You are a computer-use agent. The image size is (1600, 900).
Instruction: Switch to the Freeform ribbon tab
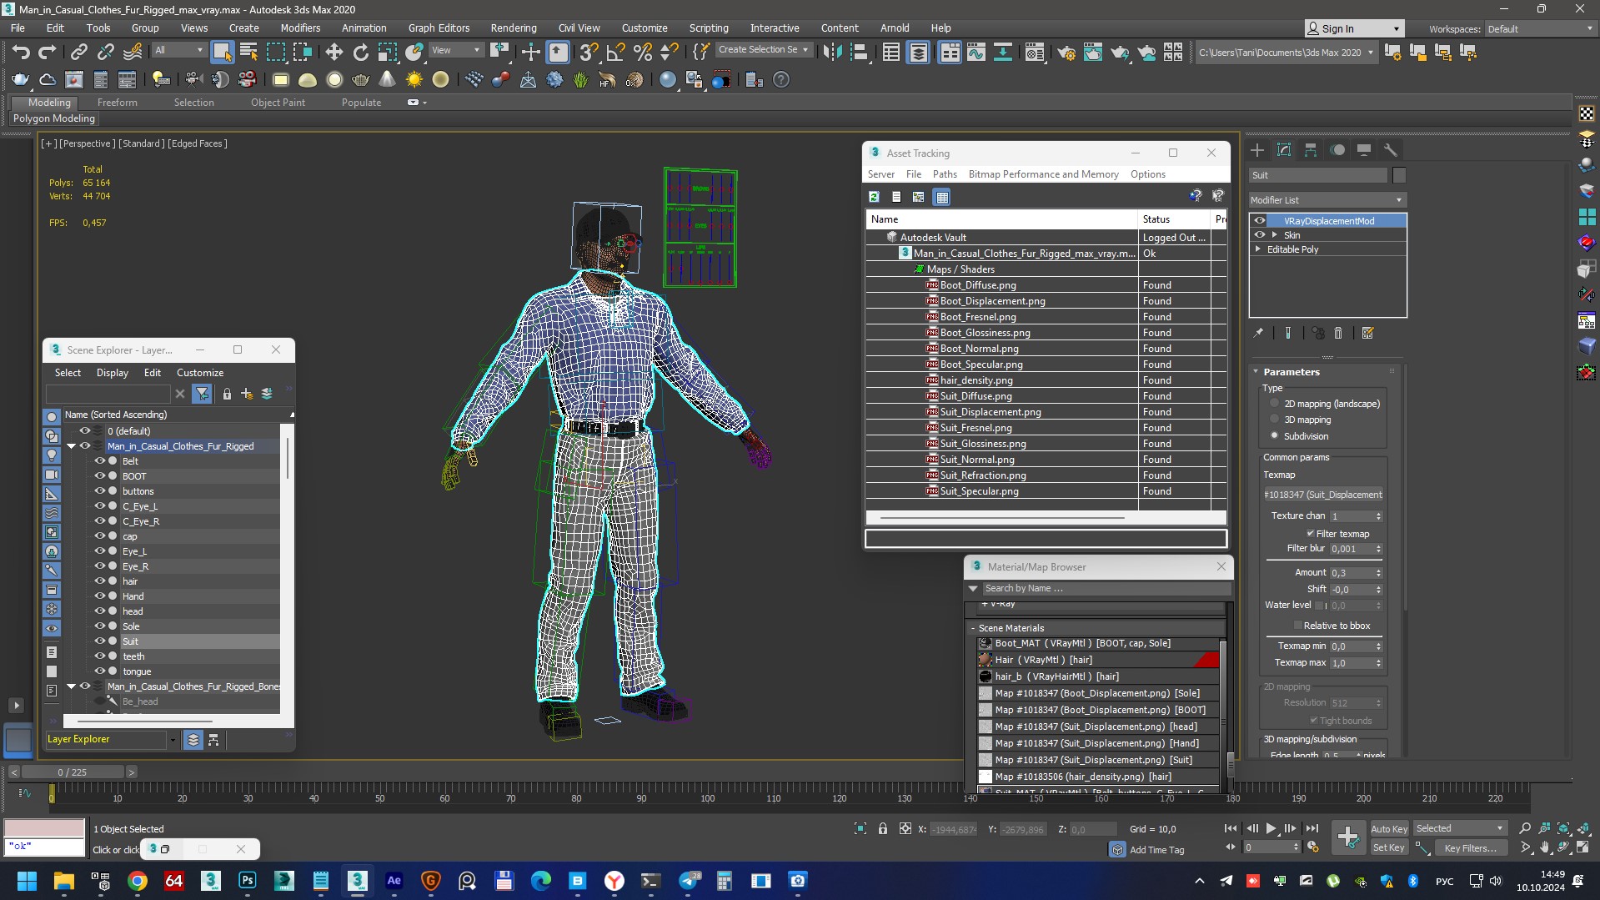tap(117, 103)
